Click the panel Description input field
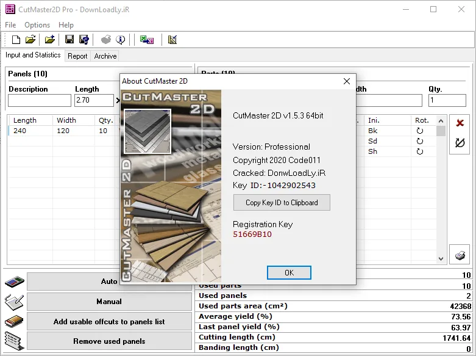Screen dimensions: 476x356 (x=40, y=100)
